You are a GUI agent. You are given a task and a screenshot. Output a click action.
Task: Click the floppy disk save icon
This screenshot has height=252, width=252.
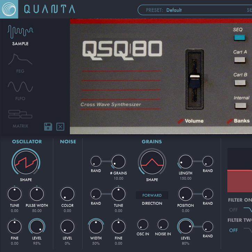pos(48,127)
